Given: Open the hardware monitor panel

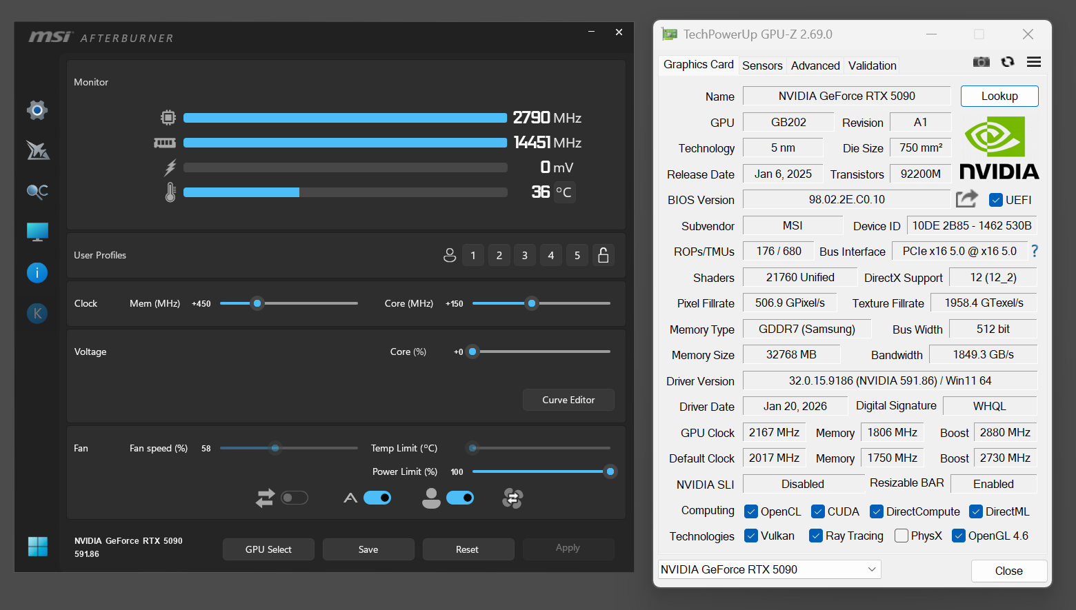Looking at the screenshot, I should click(37, 232).
